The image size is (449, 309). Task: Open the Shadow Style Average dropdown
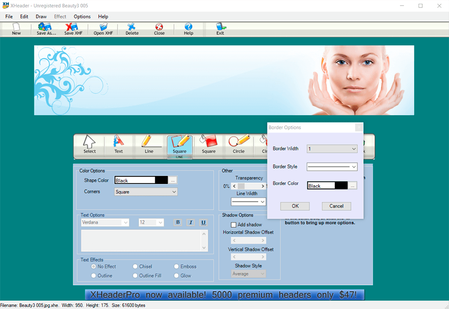point(248,274)
